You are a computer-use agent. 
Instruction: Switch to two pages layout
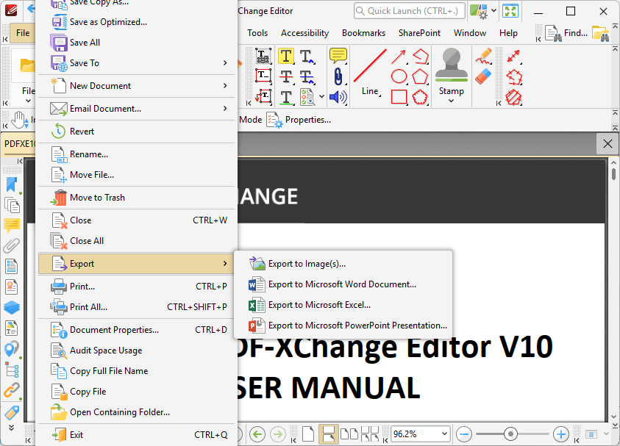349,434
